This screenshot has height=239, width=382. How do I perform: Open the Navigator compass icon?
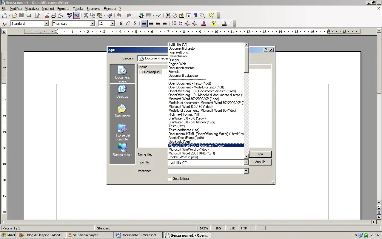(175, 15)
